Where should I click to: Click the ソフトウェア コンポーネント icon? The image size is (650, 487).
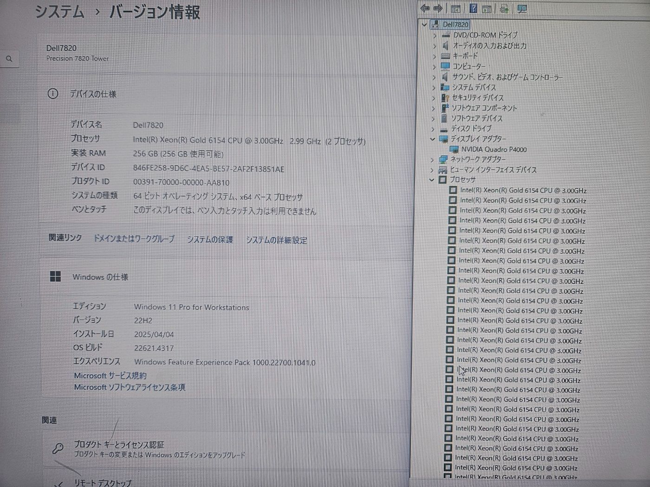(x=444, y=108)
